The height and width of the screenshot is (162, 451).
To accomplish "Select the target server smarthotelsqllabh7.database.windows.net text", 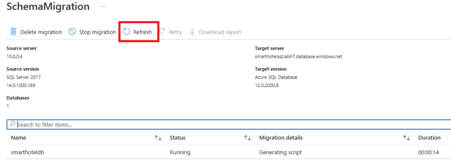I will pyautogui.click(x=299, y=57).
